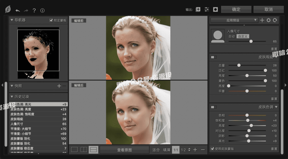The width and height of the screenshot is (288, 159).
Task: Click the output new layer plus icon
Action: pyautogui.click(x=198, y=9)
